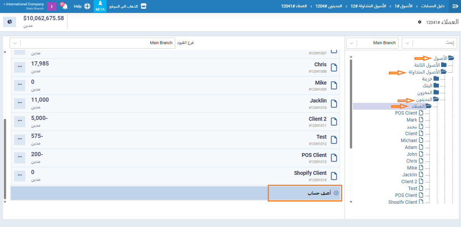Click the notification bell icon
Screen dimensions: 461x227
click(x=65, y=6)
